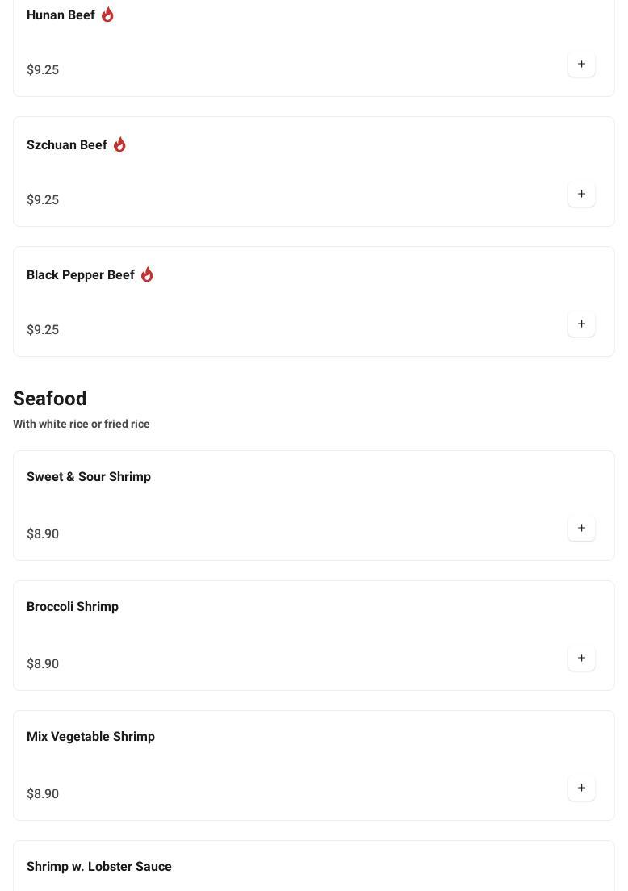The height and width of the screenshot is (891, 628).
Task: Add Hunan Beef to the order
Action: point(581,65)
